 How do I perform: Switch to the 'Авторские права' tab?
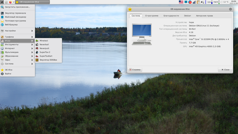click(204, 16)
